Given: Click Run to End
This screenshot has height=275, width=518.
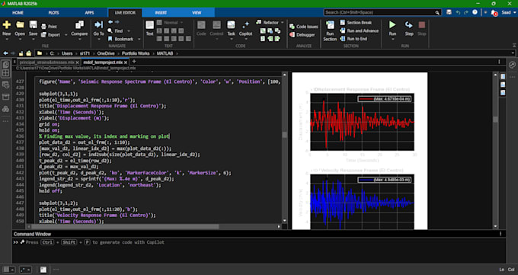Looking at the screenshot, I should [x=353, y=39].
